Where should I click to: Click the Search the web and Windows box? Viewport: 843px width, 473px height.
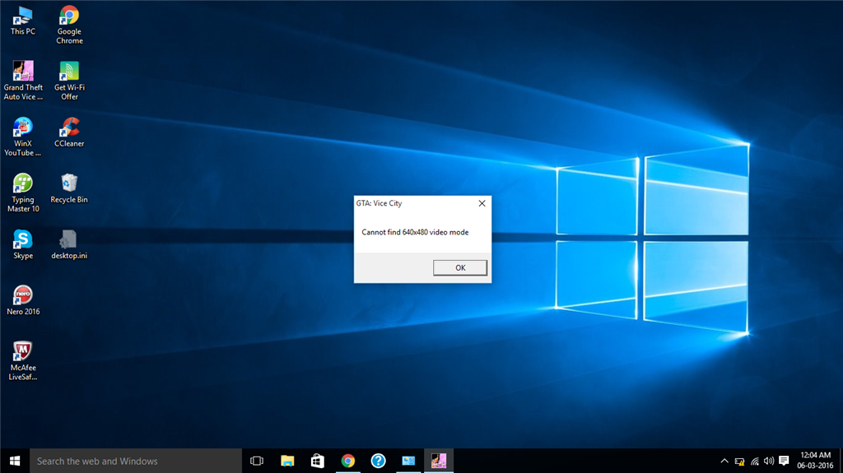[x=136, y=461]
